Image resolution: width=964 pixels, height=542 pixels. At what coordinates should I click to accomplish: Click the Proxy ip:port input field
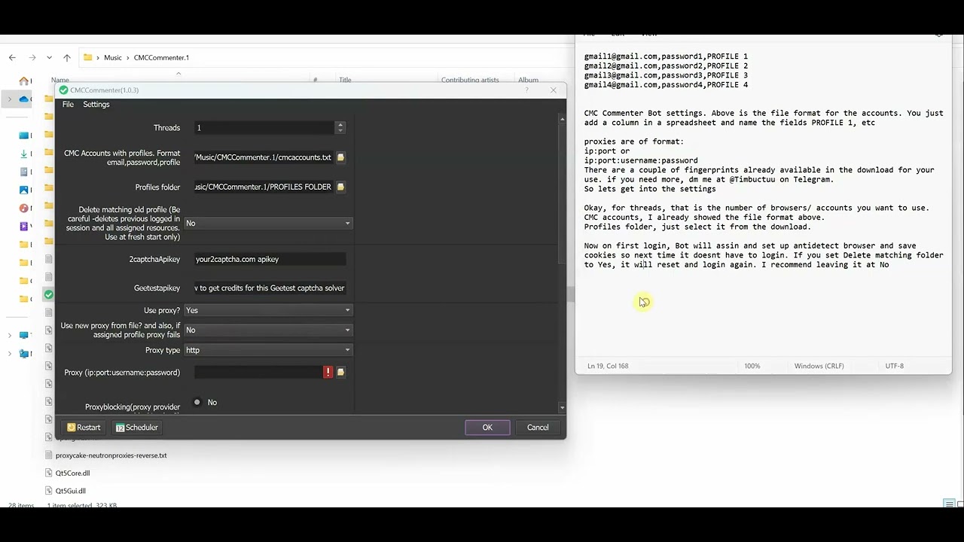point(258,372)
